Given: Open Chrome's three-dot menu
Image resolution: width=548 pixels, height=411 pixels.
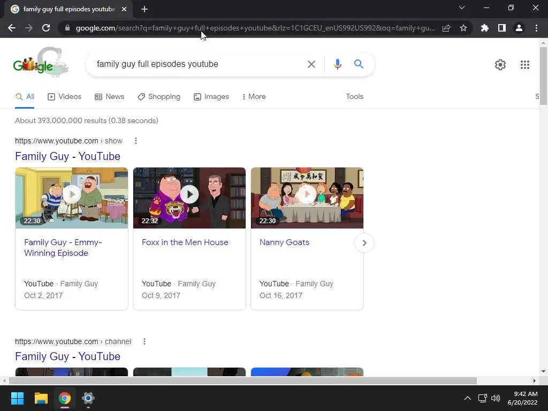Looking at the screenshot, I should (x=536, y=28).
